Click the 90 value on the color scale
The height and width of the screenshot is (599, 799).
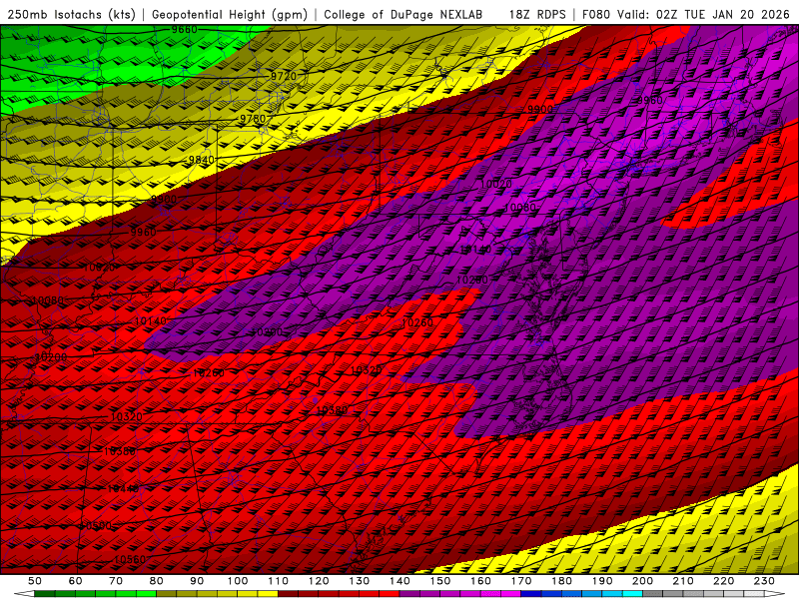coord(197,581)
